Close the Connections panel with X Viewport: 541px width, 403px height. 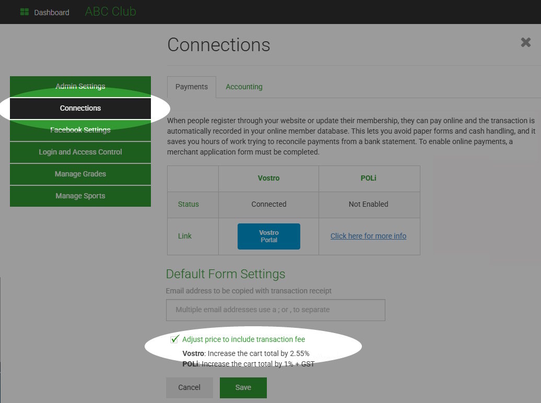click(x=525, y=43)
